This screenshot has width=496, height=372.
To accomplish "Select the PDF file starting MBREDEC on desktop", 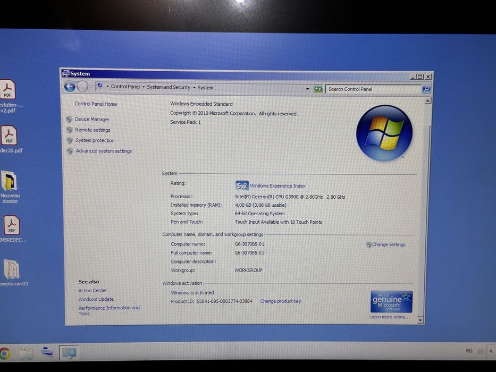I will [12, 229].
